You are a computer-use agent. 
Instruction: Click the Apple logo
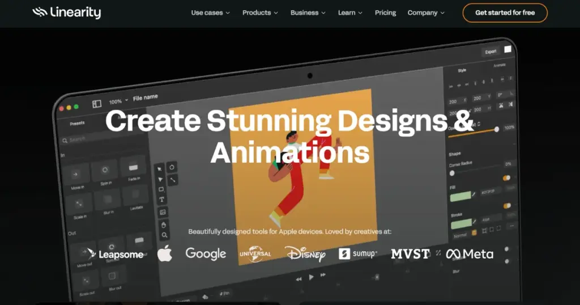[165, 253]
